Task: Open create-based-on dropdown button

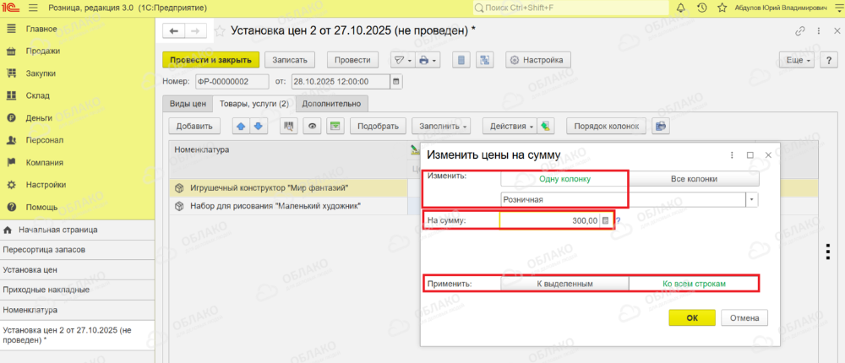Action: pos(402,60)
